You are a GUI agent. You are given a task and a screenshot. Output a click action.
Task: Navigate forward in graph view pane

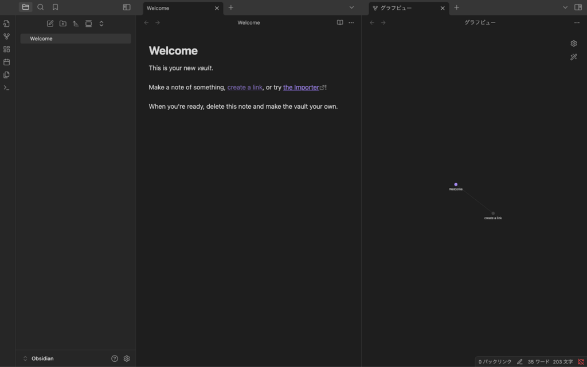(x=383, y=23)
